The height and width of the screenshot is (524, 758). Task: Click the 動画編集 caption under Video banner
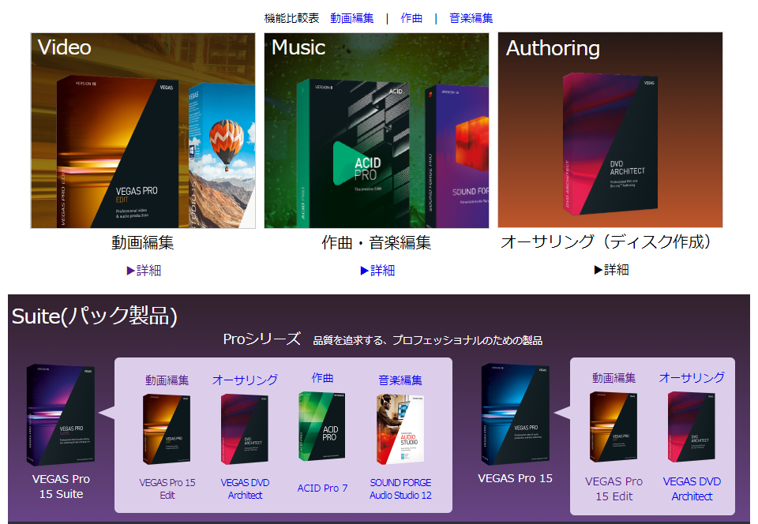tap(143, 242)
